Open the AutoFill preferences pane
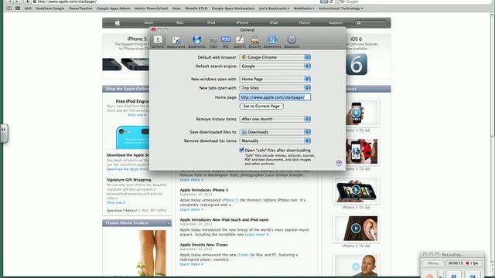495x278 pixels. [x=239, y=41]
